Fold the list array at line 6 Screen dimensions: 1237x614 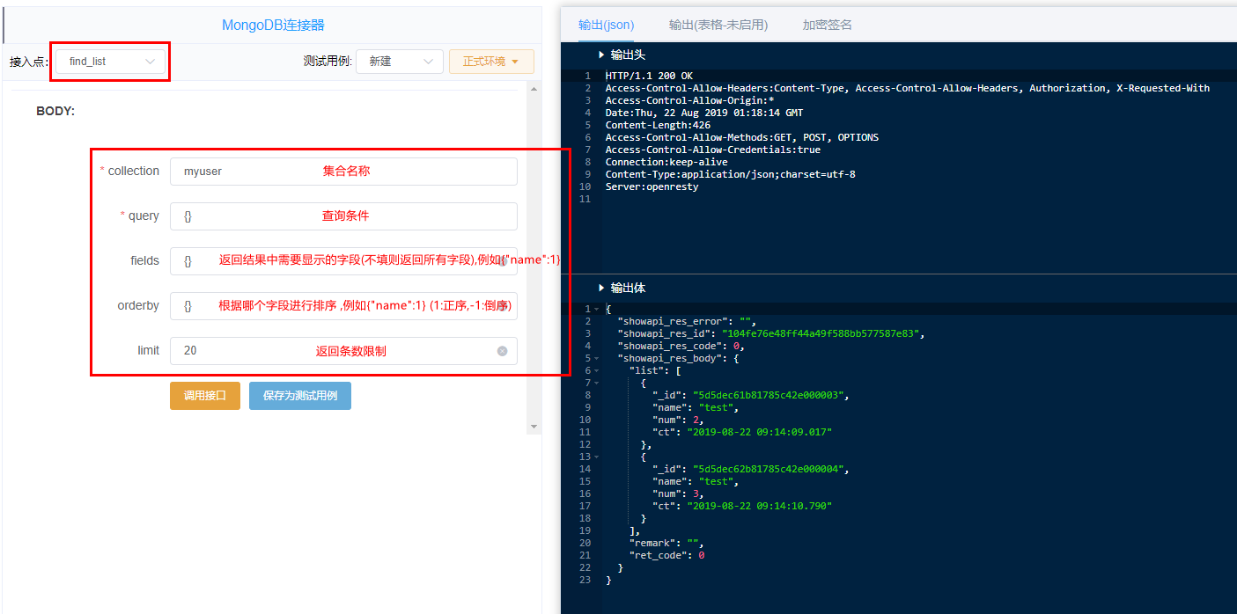pos(596,370)
